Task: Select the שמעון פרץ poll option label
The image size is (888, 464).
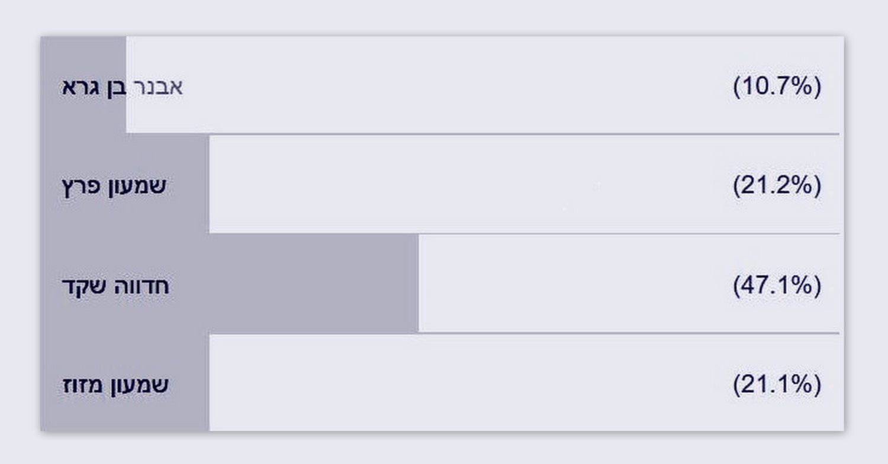Action: [114, 186]
